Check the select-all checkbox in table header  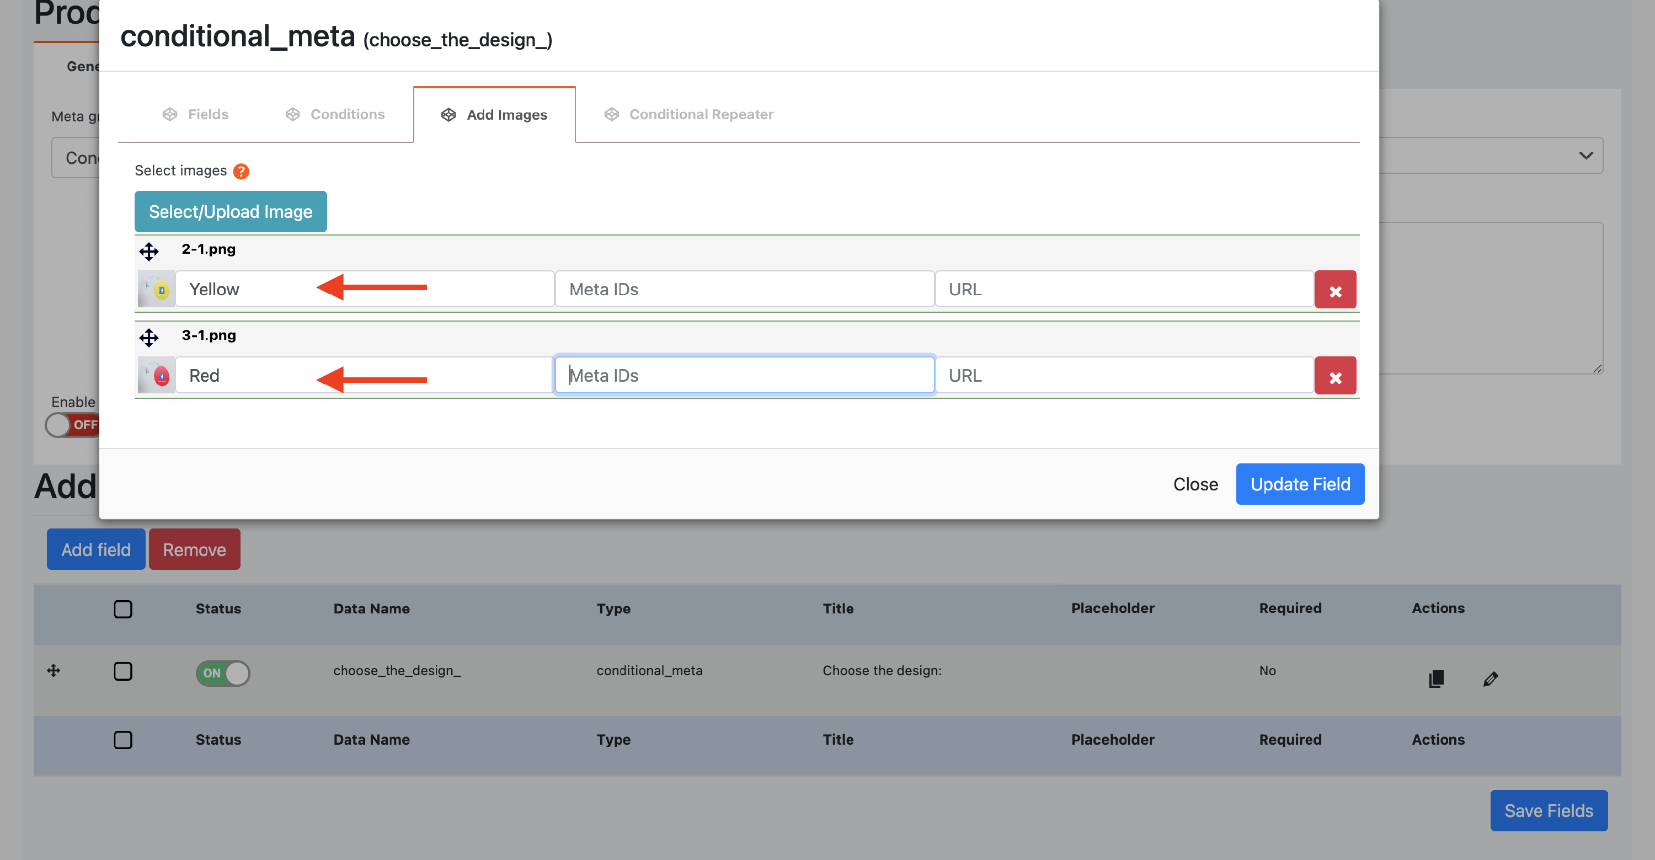tap(122, 609)
